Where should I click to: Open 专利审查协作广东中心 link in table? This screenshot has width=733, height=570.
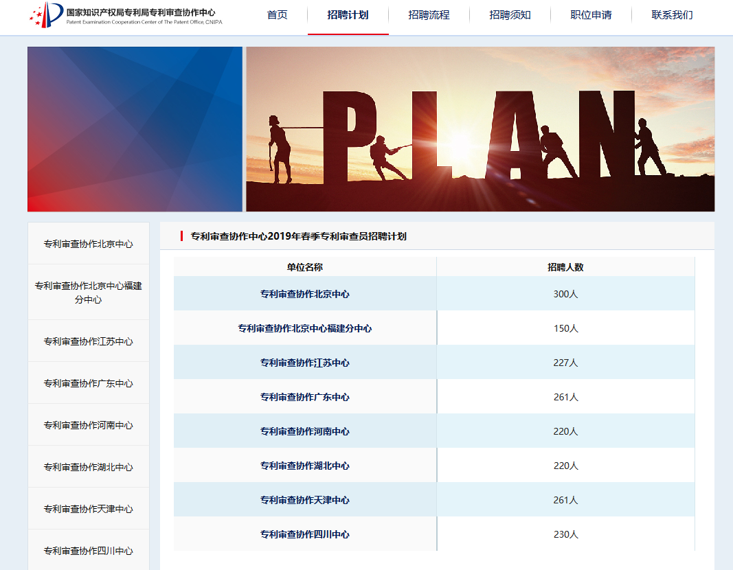tap(305, 397)
